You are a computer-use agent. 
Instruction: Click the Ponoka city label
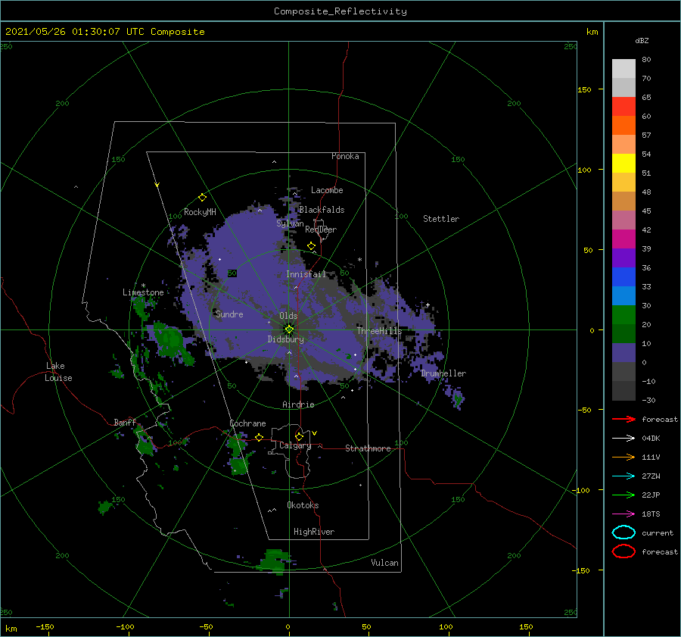(x=345, y=156)
